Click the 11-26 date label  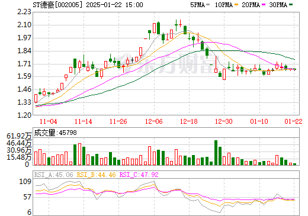118,121
